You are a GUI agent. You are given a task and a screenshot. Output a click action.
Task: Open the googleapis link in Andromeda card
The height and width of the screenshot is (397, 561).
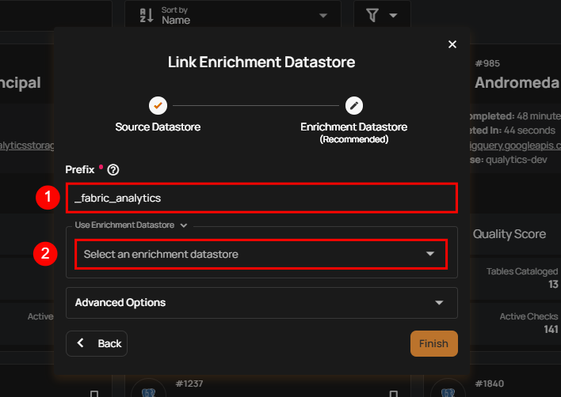[x=515, y=146]
